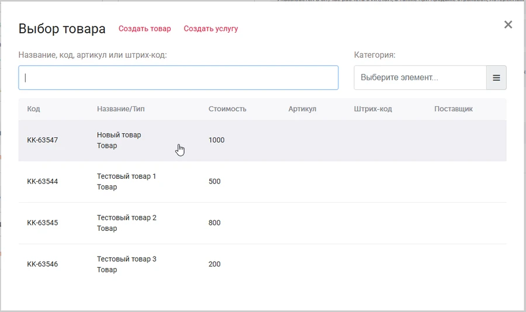Pick 'Тестовый товар 3' from the list
This screenshot has width=526, height=312.
pyautogui.click(x=126, y=264)
